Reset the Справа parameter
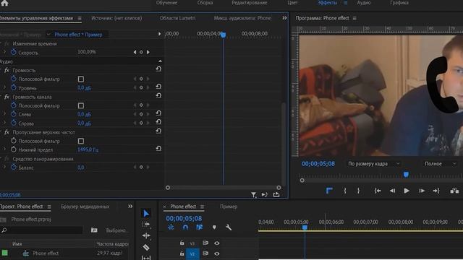This screenshot has width=463, height=260. 158,122
